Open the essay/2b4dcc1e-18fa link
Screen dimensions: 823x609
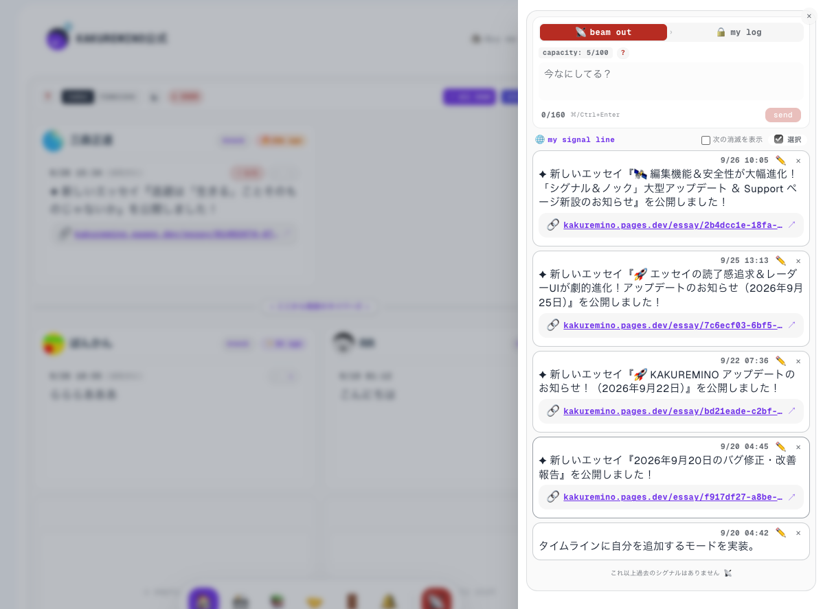673,225
